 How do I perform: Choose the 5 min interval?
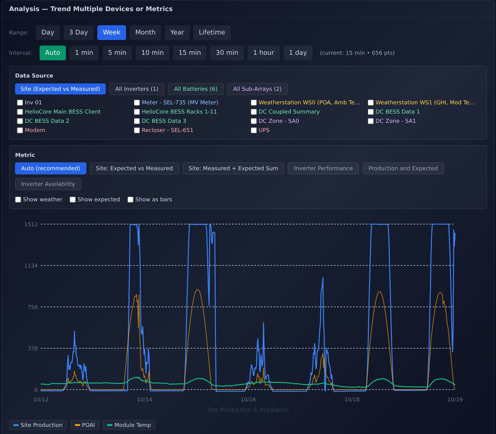(x=117, y=53)
